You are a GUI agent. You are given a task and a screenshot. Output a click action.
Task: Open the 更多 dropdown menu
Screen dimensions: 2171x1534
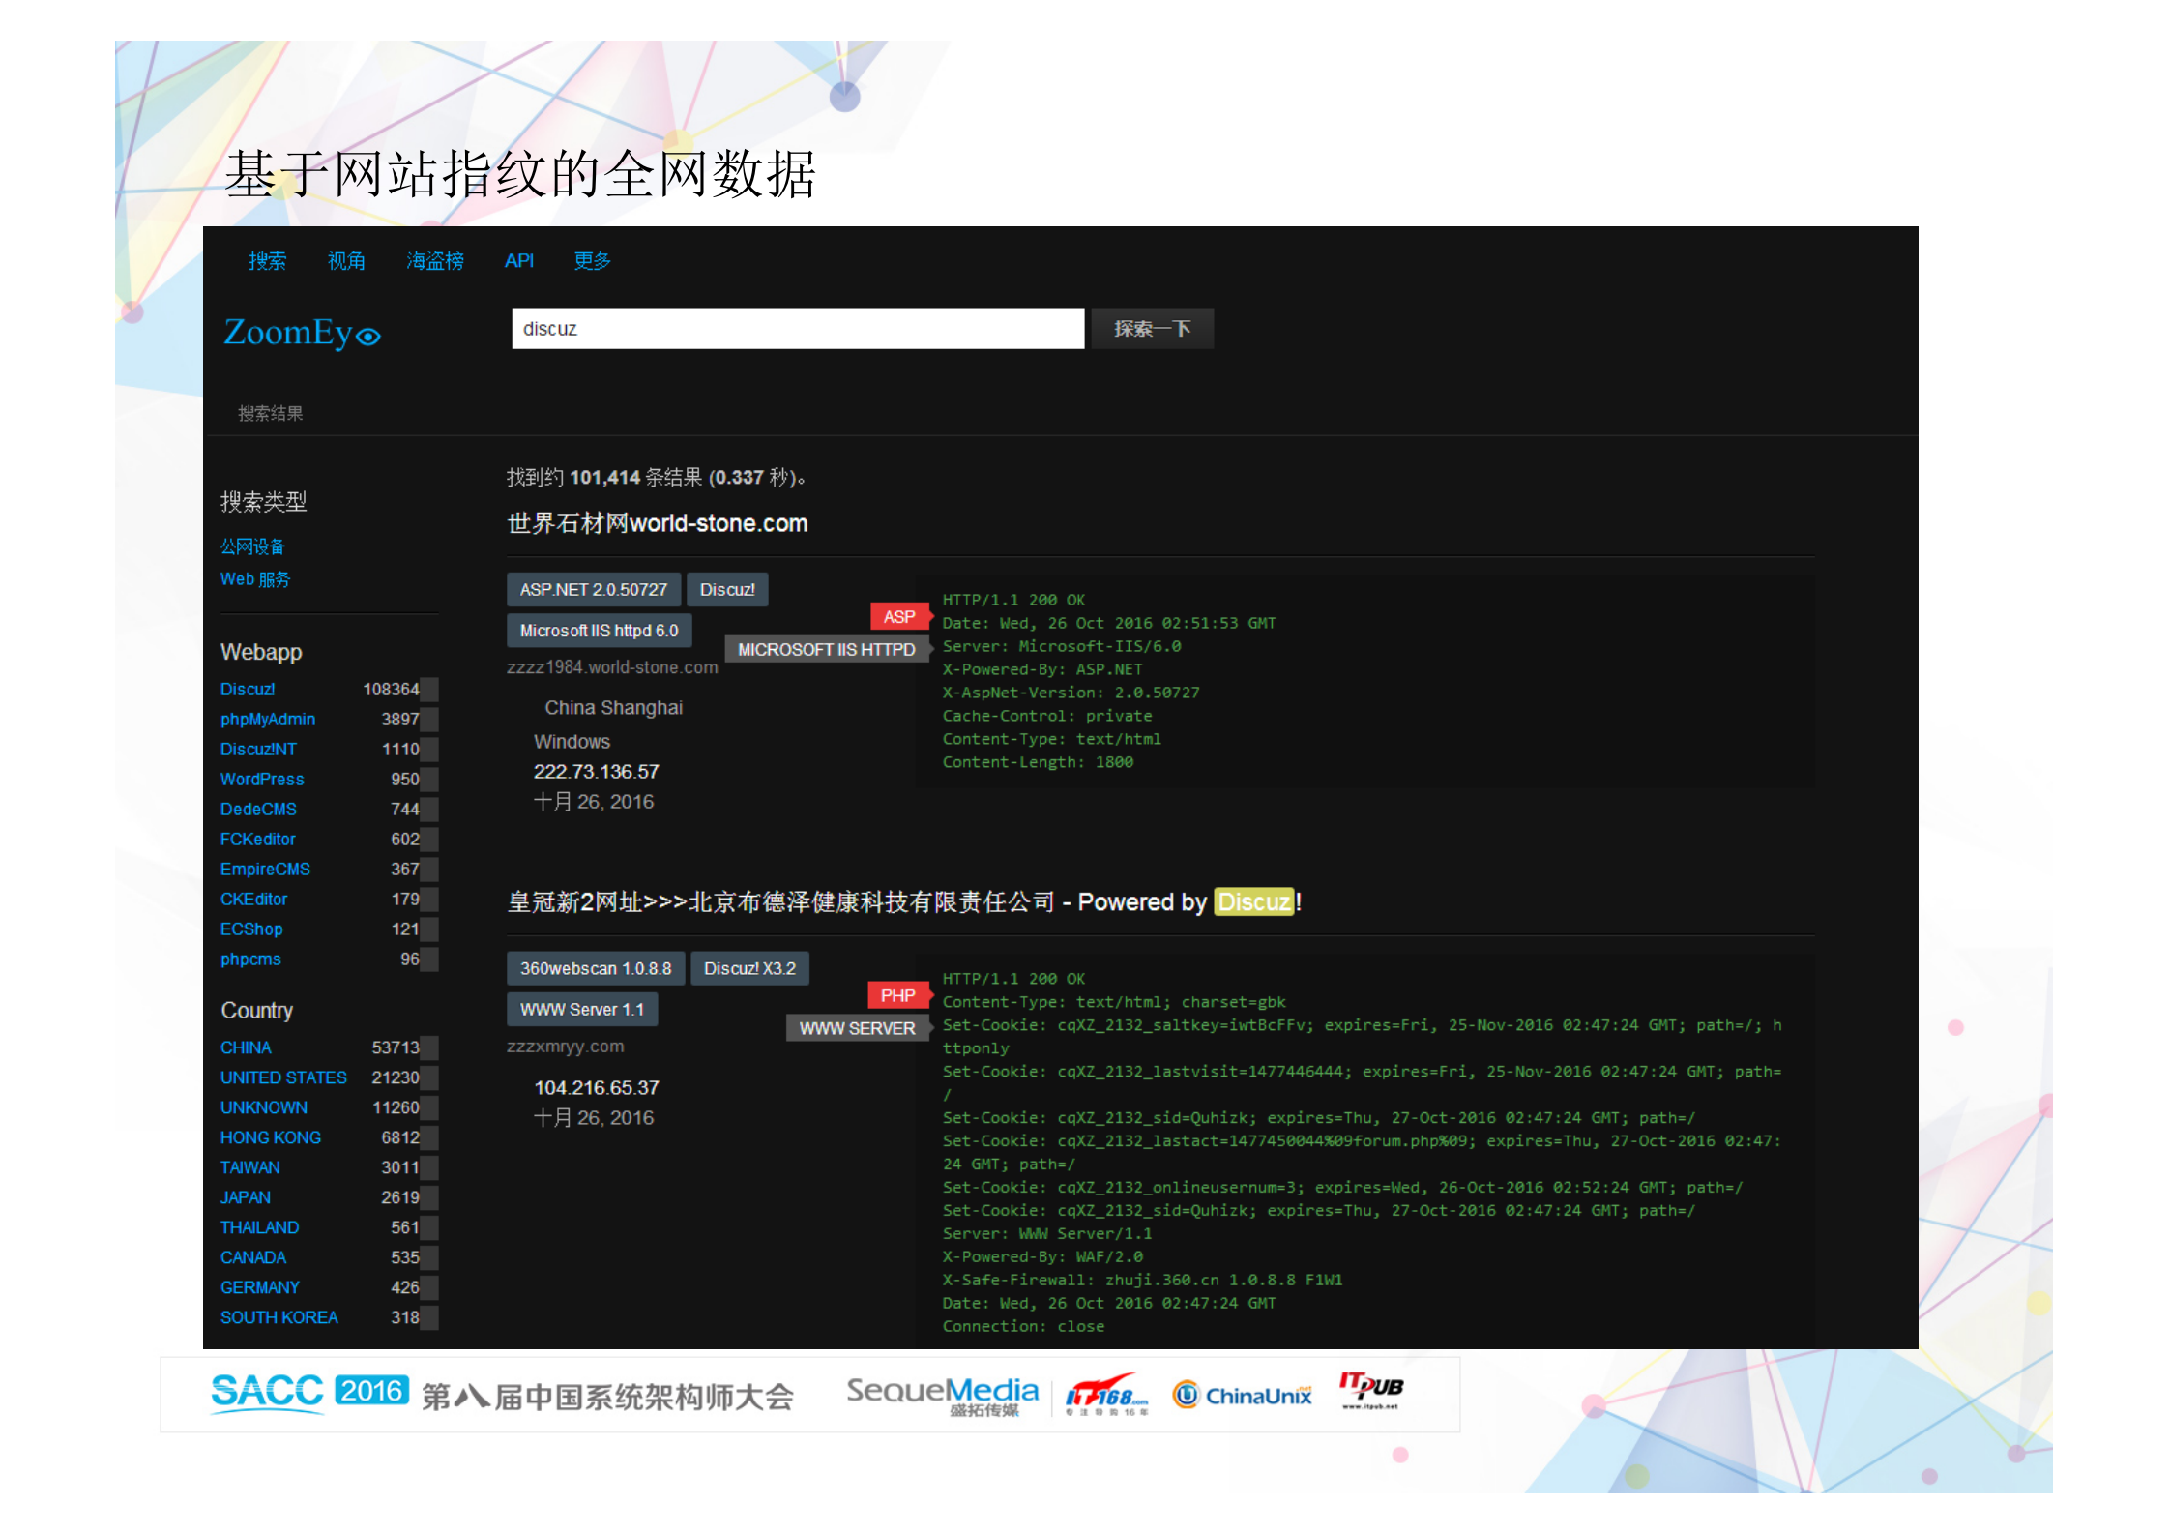point(591,260)
